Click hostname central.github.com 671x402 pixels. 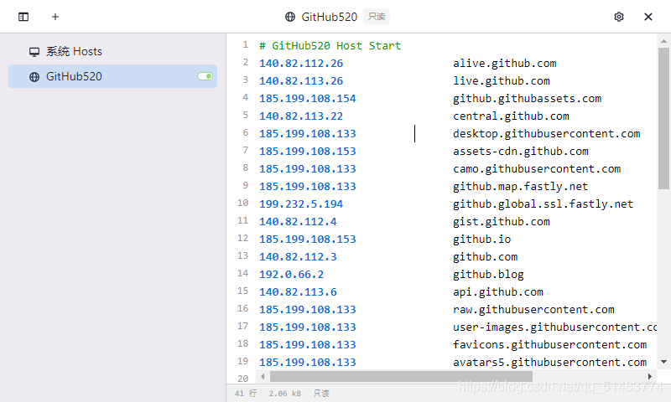(x=511, y=116)
